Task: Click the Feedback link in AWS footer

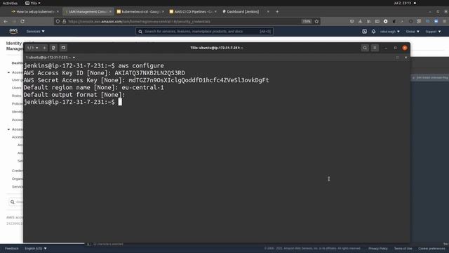Action: [11, 248]
